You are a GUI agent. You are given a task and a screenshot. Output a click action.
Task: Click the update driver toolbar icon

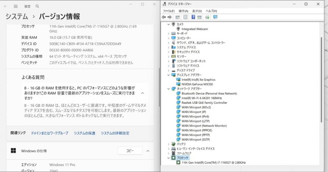click(x=207, y=17)
